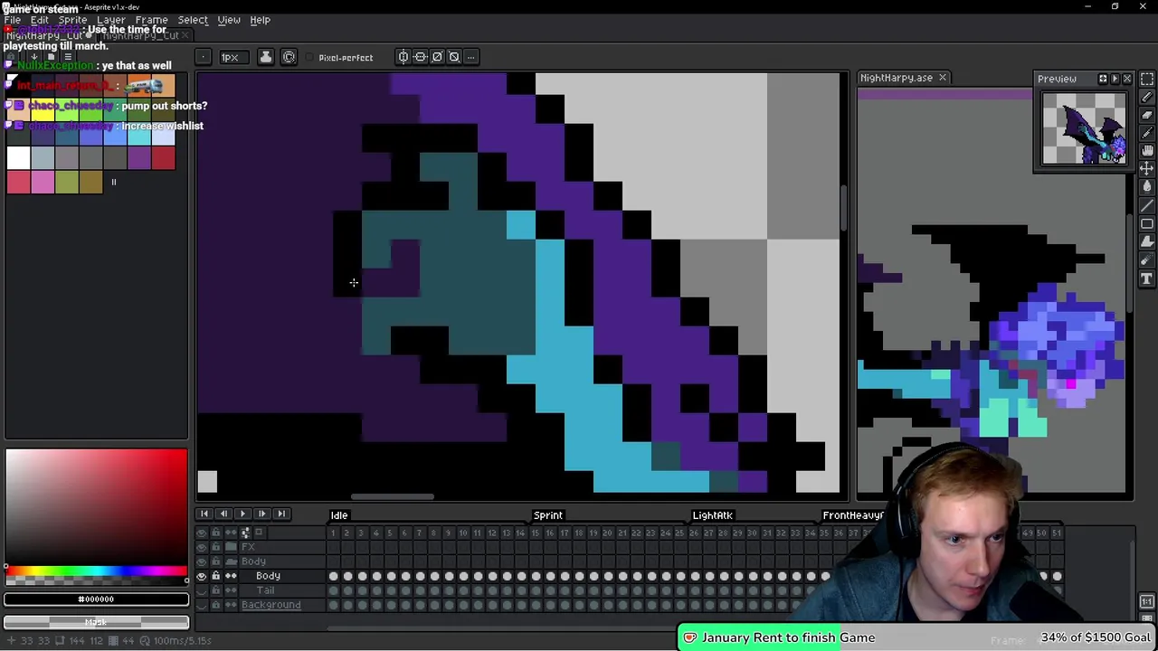Toggle lock on the active Body layer
Screen dimensions: 1158x651
click(216, 576)
